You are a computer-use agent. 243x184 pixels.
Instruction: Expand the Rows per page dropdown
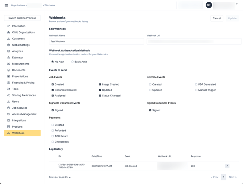tap(69, 177)
